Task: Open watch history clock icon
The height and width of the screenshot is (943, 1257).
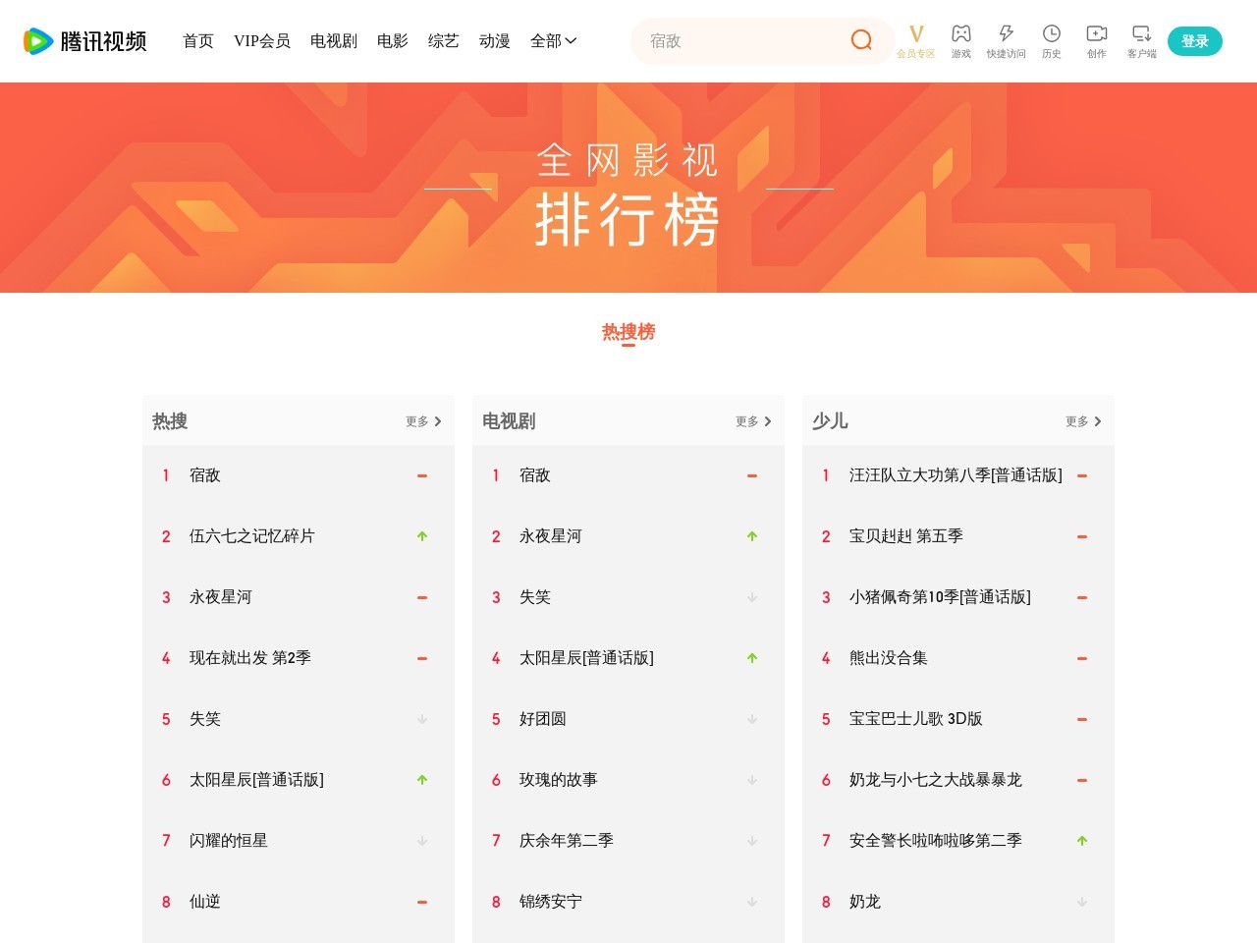Action: tap(1051, 41)
